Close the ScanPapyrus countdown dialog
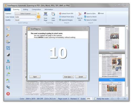Image resolution: width=133 pixels, height=105 pixels. (85, 28)
